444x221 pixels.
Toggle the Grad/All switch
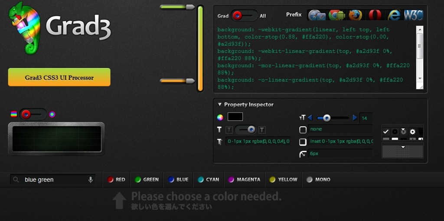[244, 16]
